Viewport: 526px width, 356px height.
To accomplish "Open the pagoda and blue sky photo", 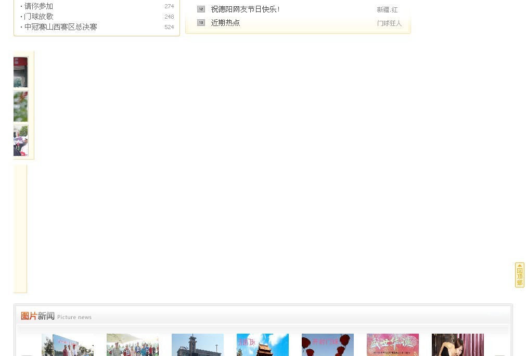I will pos(263,345).
